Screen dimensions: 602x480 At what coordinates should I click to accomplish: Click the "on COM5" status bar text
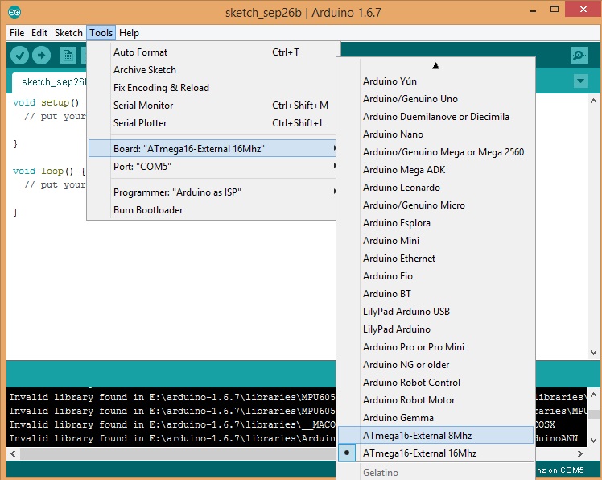566,470
